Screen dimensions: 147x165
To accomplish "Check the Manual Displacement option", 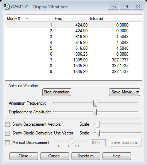I will [x=8, y=142].
